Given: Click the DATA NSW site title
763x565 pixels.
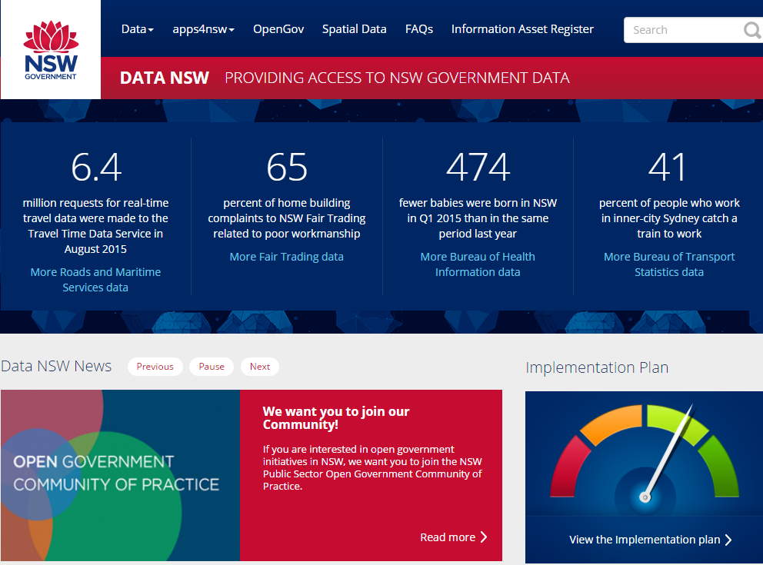Looking at the screenshot, I should point(165,78).
